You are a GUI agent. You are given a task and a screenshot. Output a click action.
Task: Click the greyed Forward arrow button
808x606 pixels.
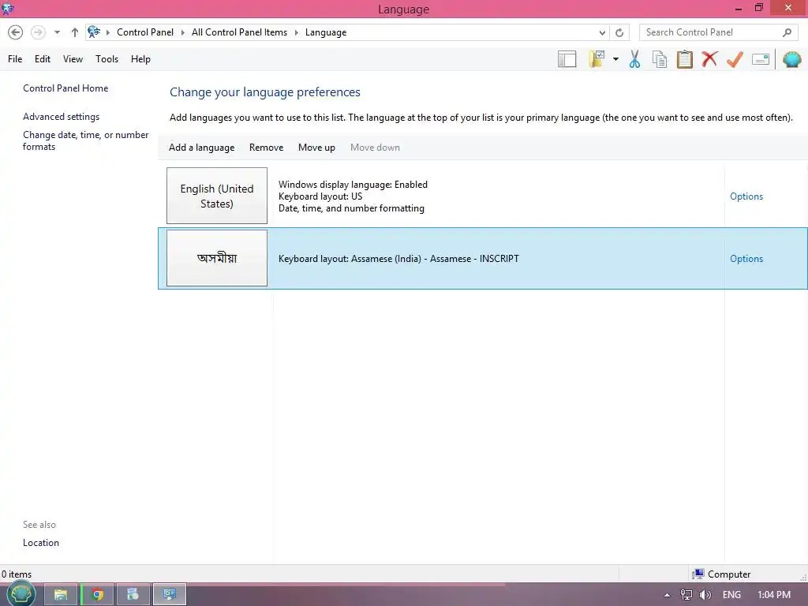(38, 32)
